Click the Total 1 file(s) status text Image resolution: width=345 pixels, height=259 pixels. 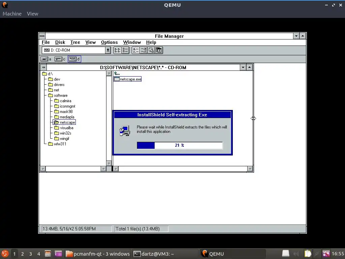coord(138,229)
